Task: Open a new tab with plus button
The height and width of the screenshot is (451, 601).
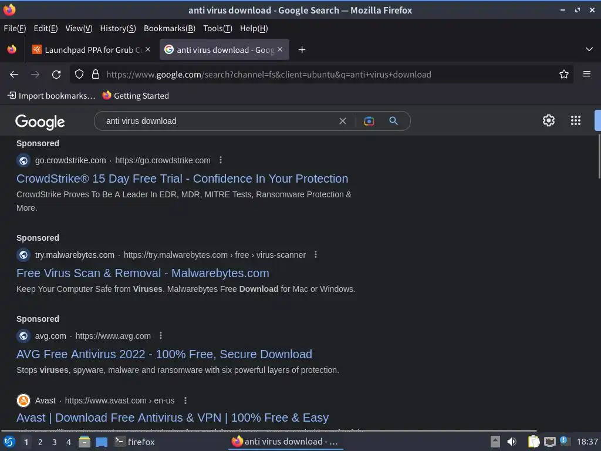Action: click(x=302, y=50)
